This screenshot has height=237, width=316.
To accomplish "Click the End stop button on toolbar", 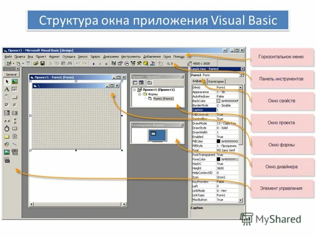I will click(x=106, y=64).
